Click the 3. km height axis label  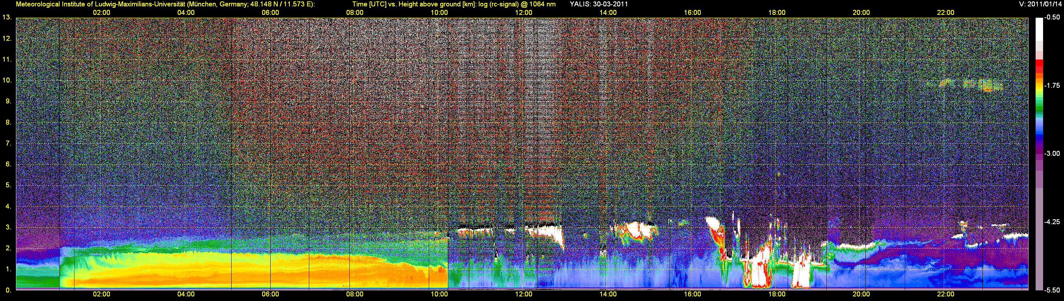(x=8, y=227)
